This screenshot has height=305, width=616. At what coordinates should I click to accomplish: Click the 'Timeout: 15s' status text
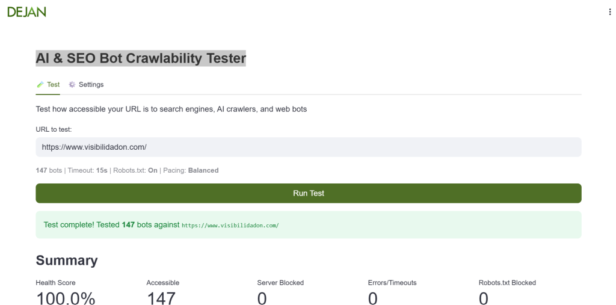[x=87, y=170]
